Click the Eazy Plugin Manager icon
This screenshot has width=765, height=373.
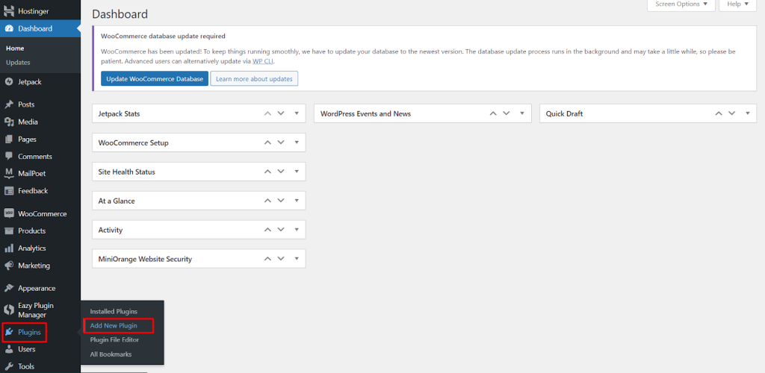pyautogui.click(x=9, y=310)
